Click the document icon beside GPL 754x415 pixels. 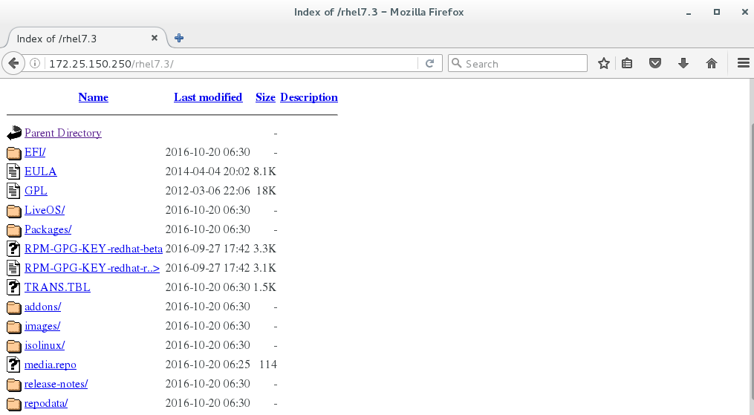click(x=13, y=191)
